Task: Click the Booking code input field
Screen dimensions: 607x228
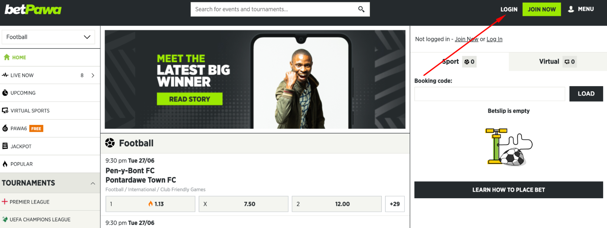Action: coord(490,94)
